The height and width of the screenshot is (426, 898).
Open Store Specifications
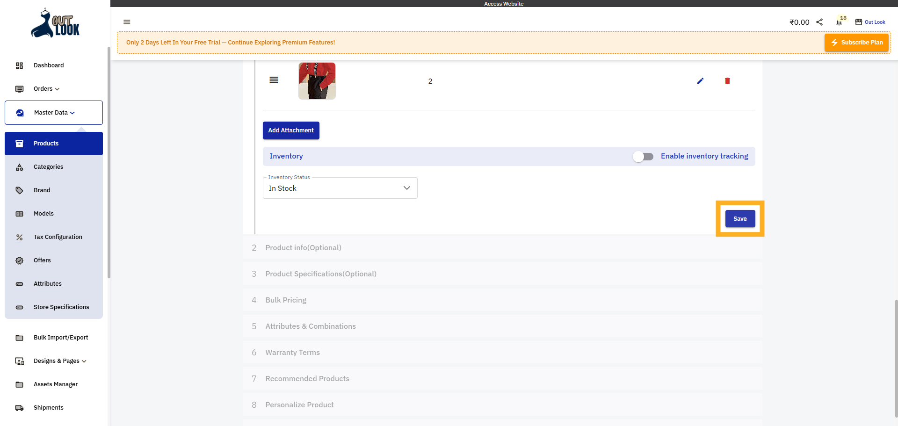[x=61, y=307]
